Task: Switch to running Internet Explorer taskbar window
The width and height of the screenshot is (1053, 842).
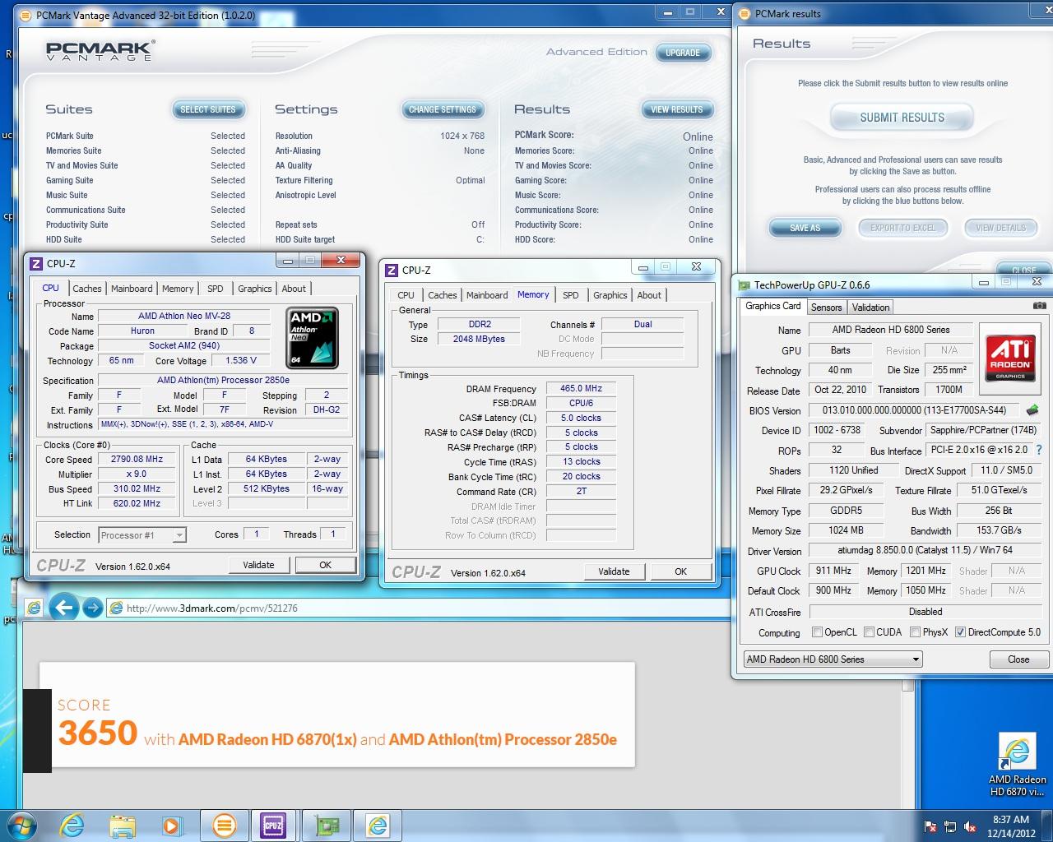Action: [x=378, y=825]
